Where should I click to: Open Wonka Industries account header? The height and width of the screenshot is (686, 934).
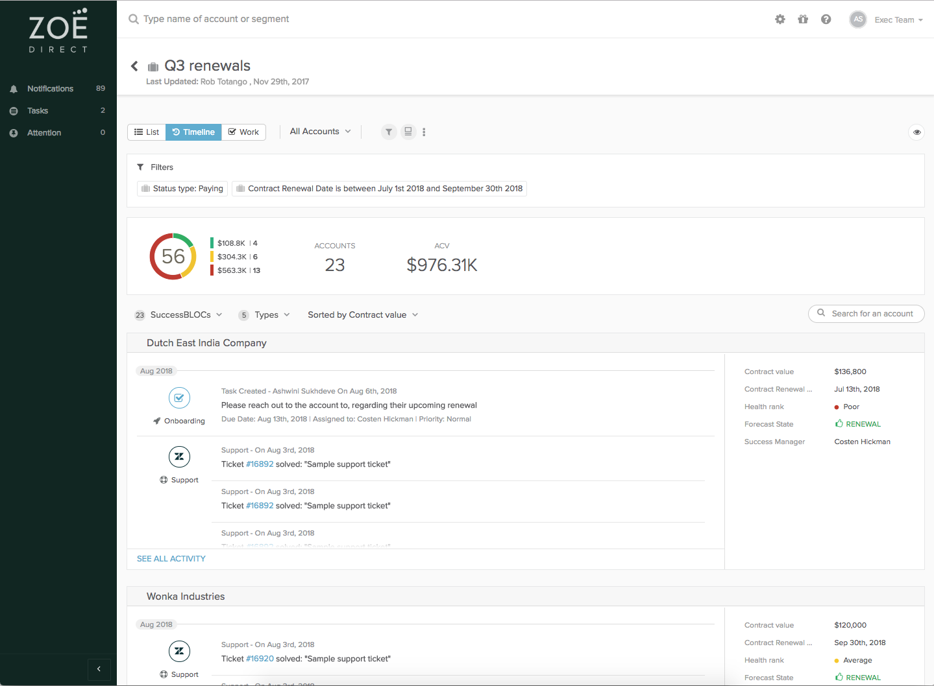coord(186,597)
